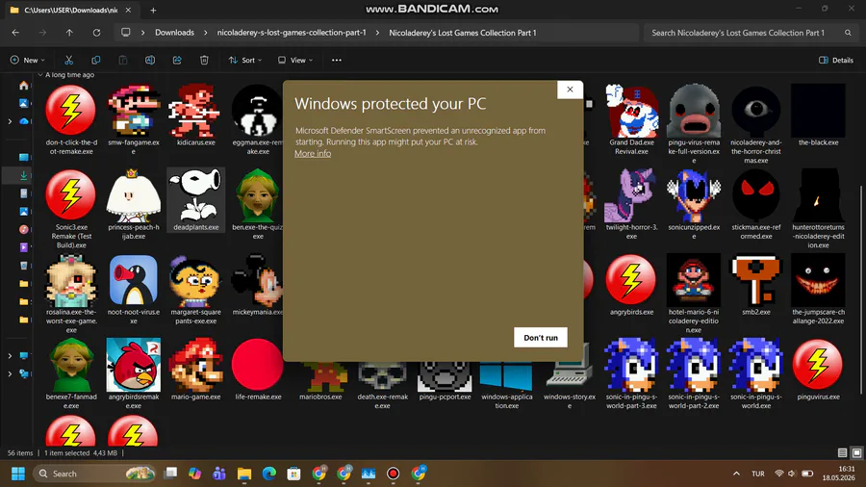Click Downloads in the breadcrumb path
This screenshot has width=866, height=487.
174,33
